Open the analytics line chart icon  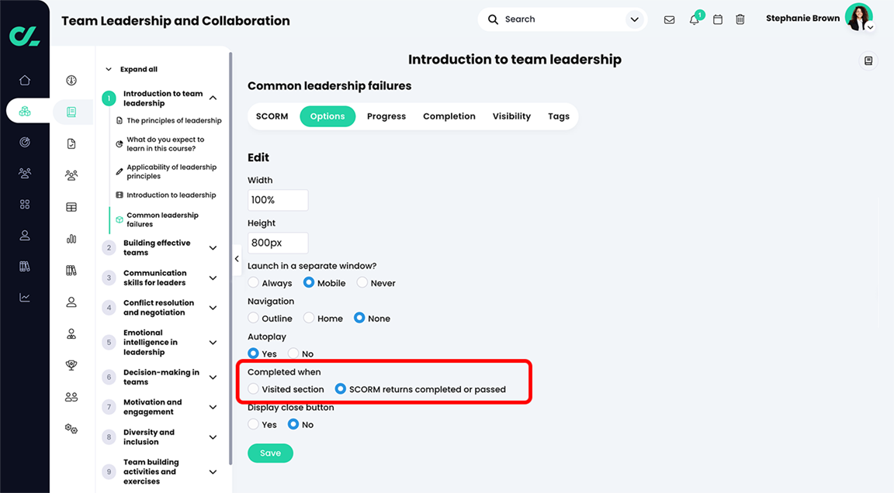click(25, 298)
